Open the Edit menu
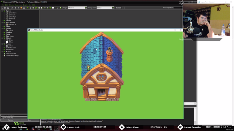 point(6,5)
